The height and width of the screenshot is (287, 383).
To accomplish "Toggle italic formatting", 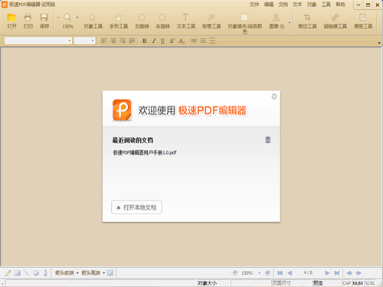I will click(154, 41).
